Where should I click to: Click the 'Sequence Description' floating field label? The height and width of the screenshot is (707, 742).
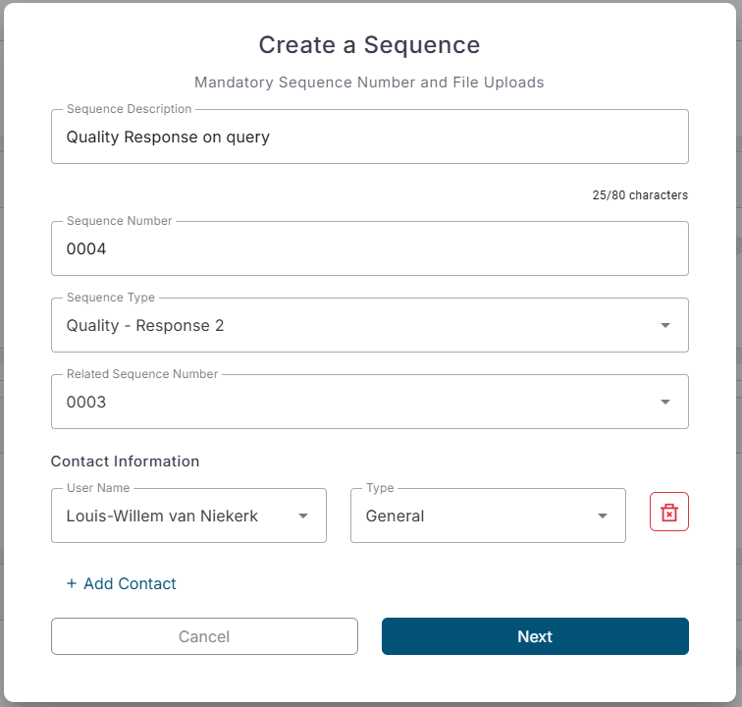click(x=129, y=109)
